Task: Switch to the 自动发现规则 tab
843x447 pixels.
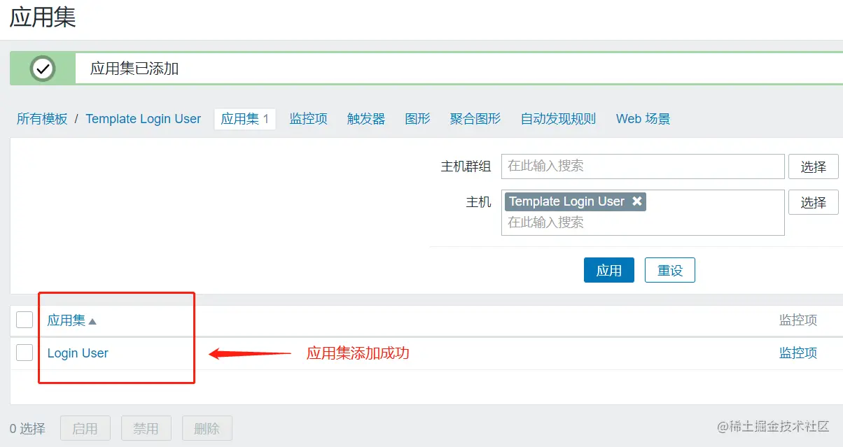Action: (x=558, y=119)
